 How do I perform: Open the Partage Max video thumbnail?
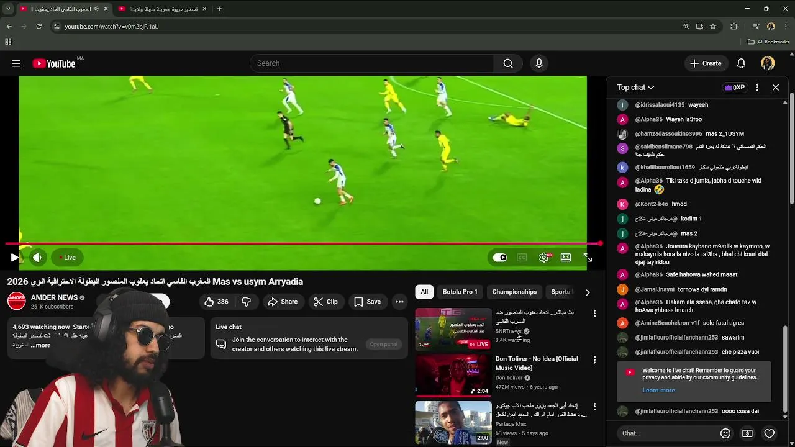[453, 423]
